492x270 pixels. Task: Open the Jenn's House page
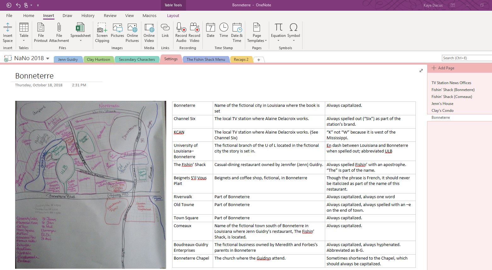(x=442, y=104)
